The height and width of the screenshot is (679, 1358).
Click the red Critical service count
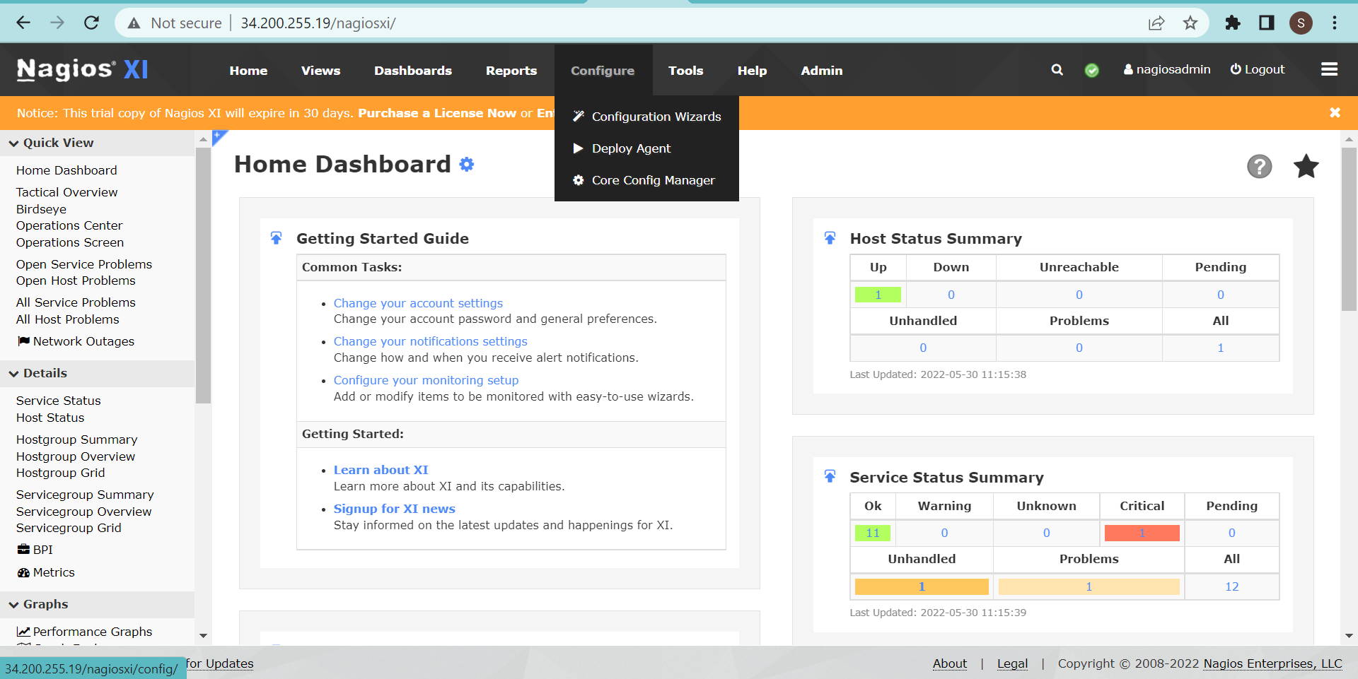click(x=1142, y=533)
